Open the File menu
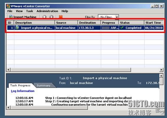This screenshot has width=167, height=118. tap(10, 11)
